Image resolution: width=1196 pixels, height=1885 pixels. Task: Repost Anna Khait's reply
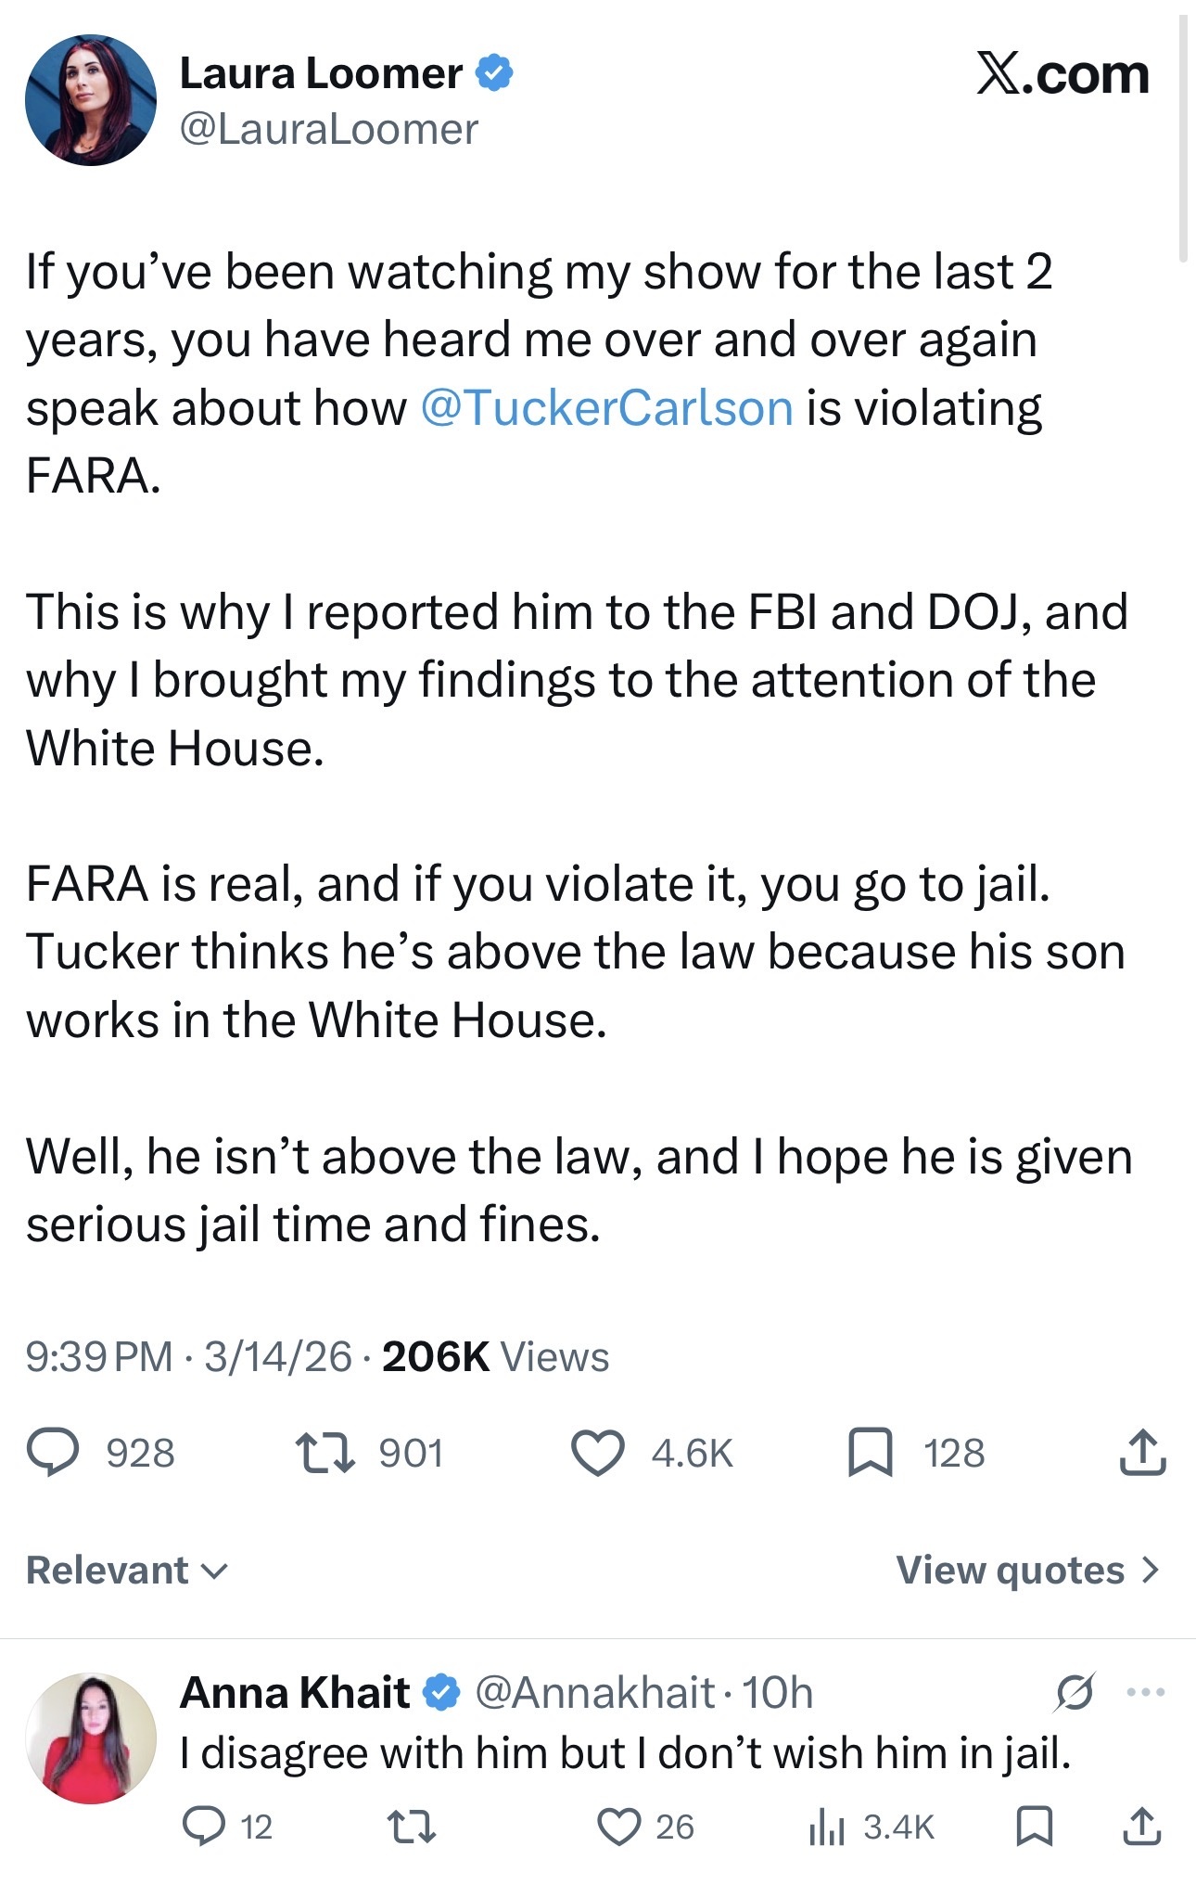(x=411, y=1827)
